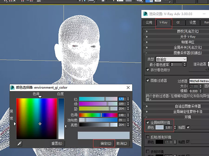
Task: Enable the 折射环境 checkbox
Action: [148, 152]
